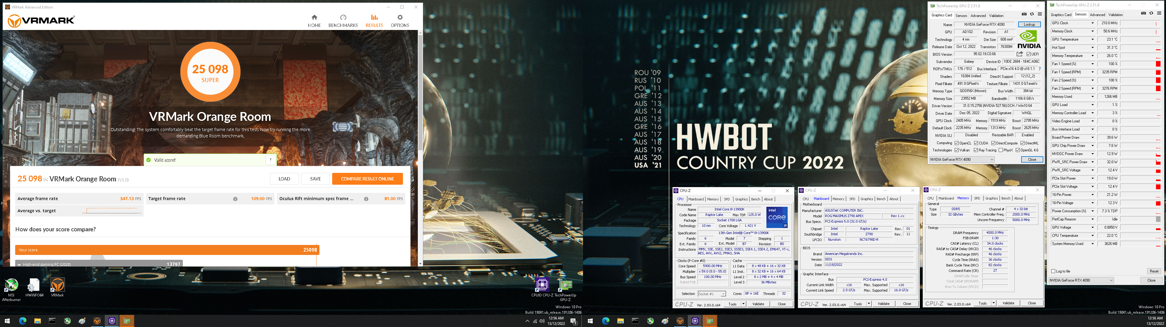Click VRMark window vertical scrollbar
This screenshot has height=327, width=1166.
[420, 148]
